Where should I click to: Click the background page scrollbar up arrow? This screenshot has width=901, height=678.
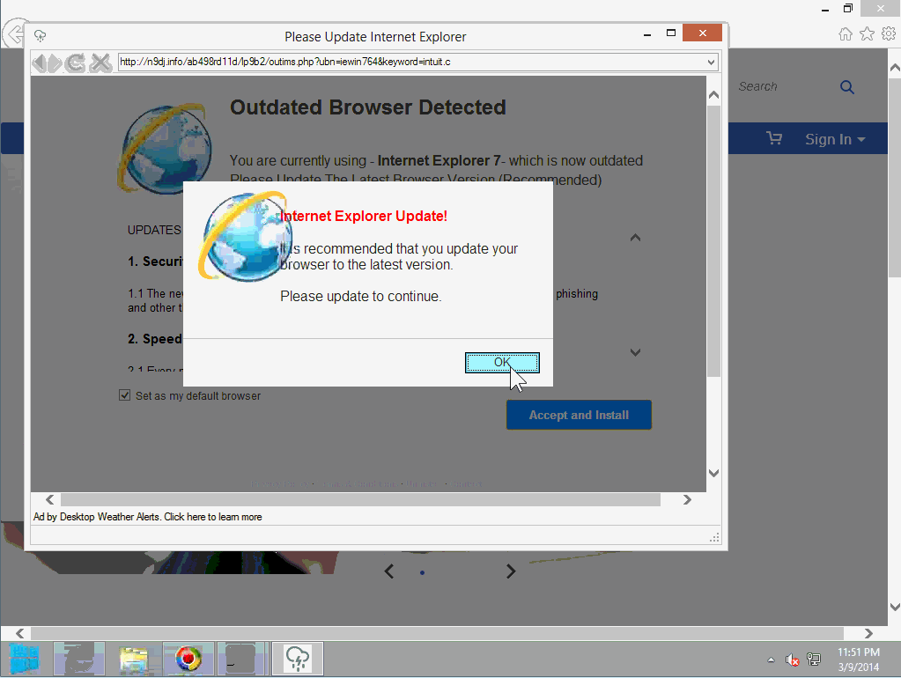(x=895, y=67)
